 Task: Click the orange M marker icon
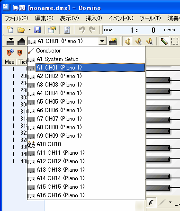point(20,53)
